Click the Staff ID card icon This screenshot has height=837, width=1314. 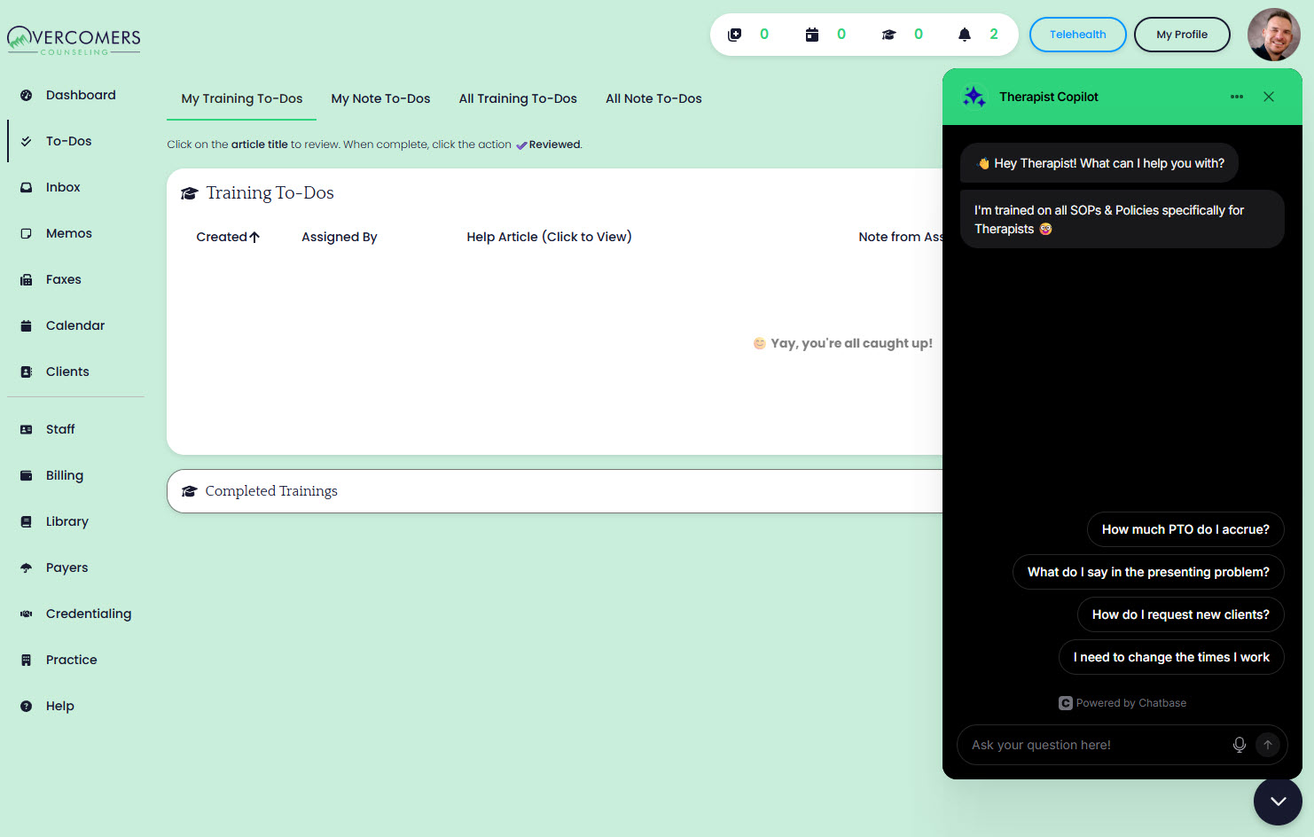tap(27, 429)
